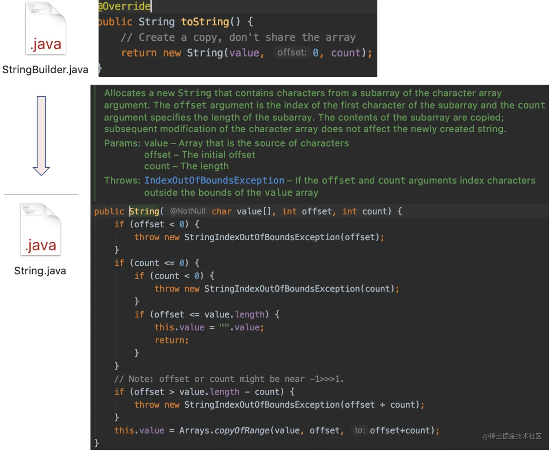Place cursor on String constructor name
This screenshot has width=554, height=452.
coord(144,211)
